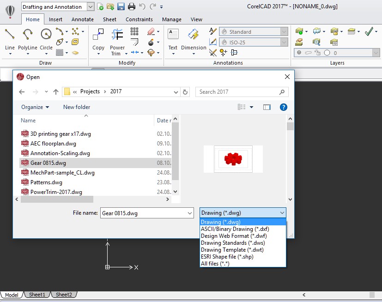Image resolution: width=382 pixels, height=302 pixels.
Task: Click the green checkmark layer icon
Action: click(x=369, y=31)
